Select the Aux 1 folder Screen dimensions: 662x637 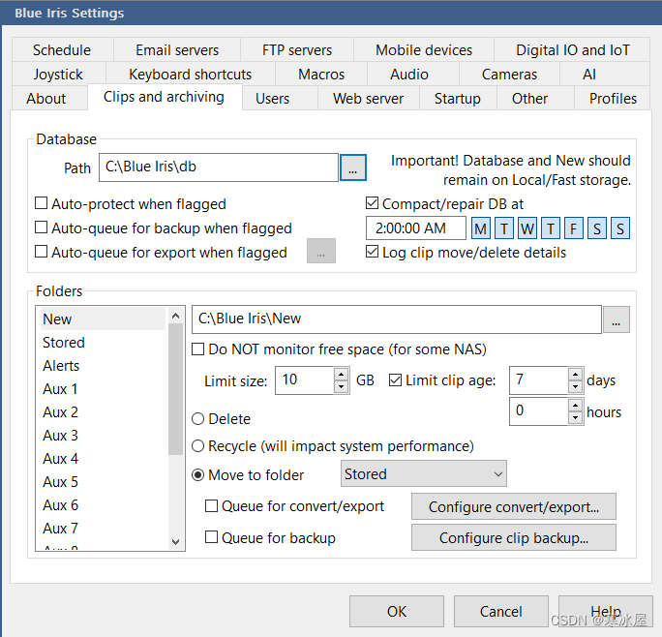103,388
